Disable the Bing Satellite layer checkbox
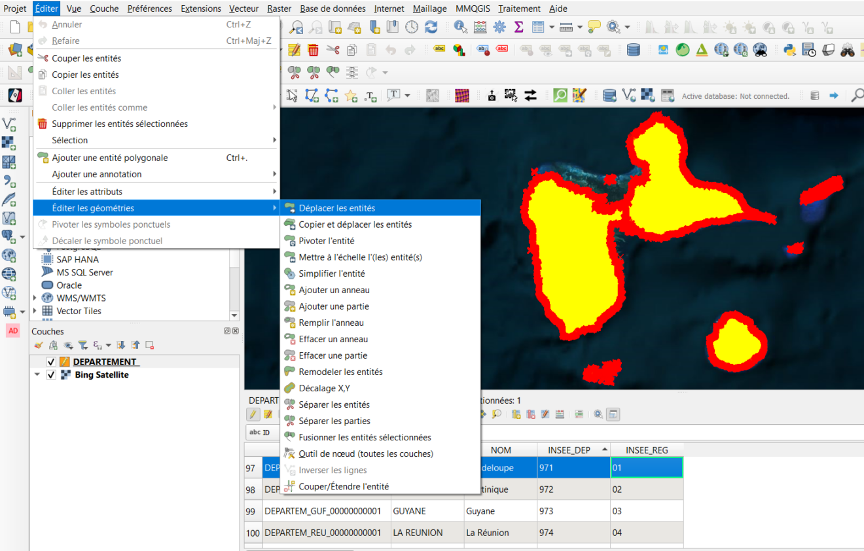This screenshot has width=864, height=551. point(51,375)
